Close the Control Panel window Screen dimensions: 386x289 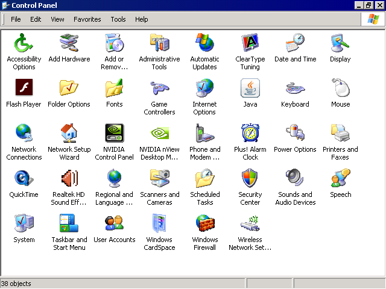(380, 5)
